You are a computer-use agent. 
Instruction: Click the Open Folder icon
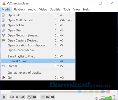tap(3, 25)
